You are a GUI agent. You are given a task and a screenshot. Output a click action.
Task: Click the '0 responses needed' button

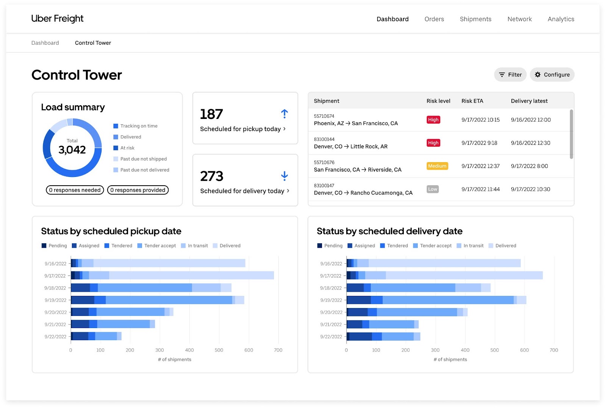pos(75,190)
